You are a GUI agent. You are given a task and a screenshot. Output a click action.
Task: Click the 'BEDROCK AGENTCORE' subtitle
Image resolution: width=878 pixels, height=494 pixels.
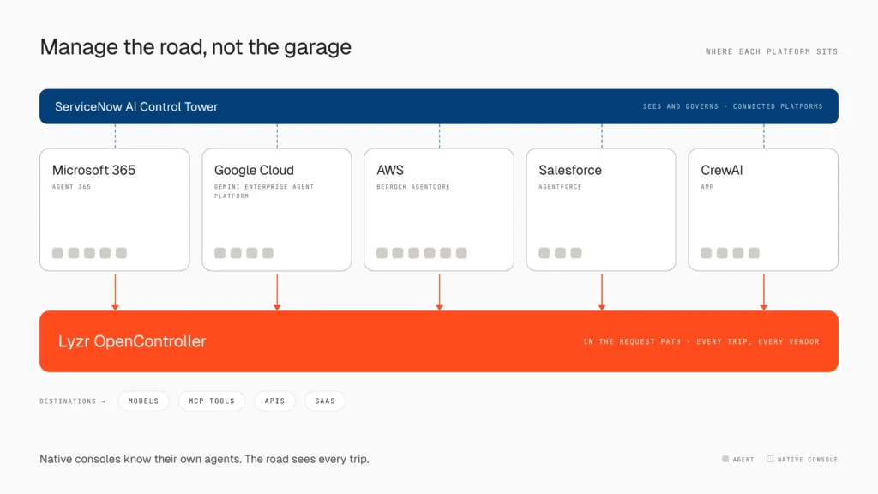click(x=413, y=186)
